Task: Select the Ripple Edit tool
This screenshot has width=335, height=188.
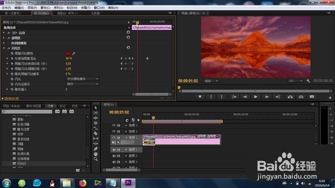Action: point(96,118)
